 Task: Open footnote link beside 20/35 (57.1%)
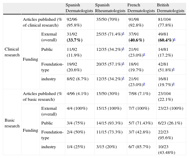(x=123, y=64)
